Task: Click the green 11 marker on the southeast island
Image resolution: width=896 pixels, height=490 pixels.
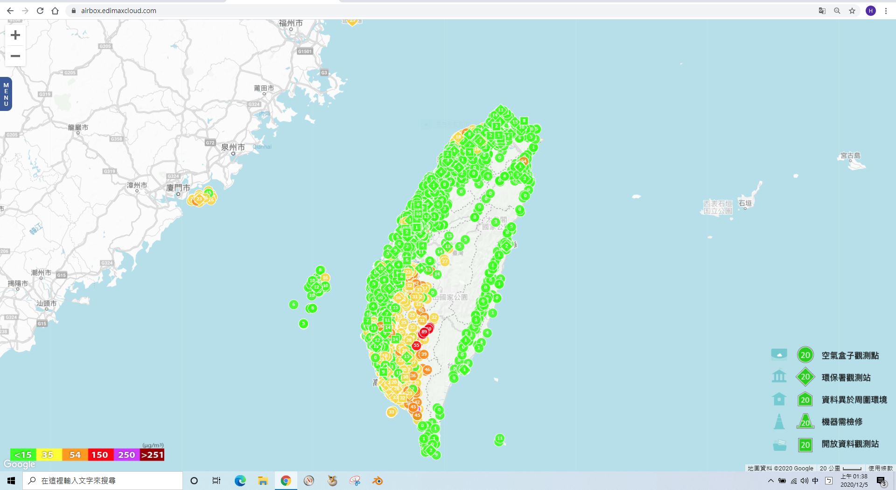Action: [x=499, y=438]
